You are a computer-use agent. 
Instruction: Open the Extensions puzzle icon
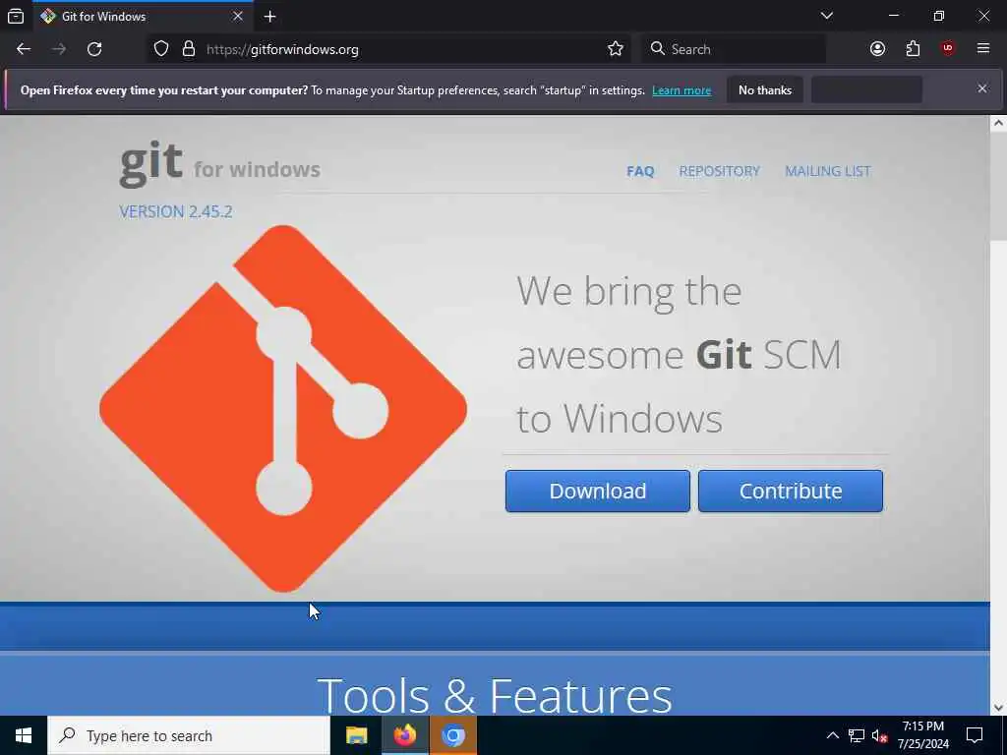[913, 49]
